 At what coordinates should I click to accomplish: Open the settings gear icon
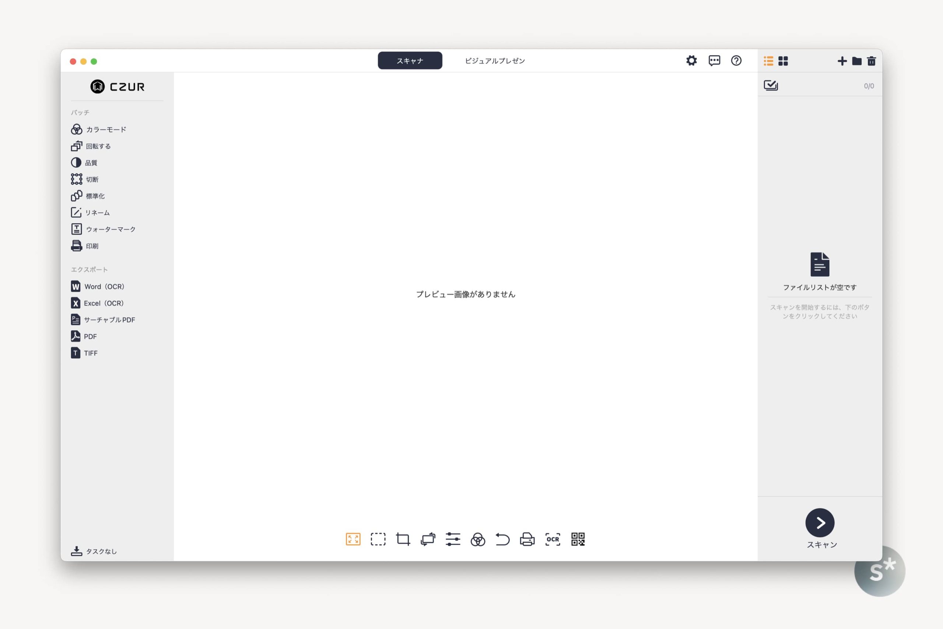[691, 60]
